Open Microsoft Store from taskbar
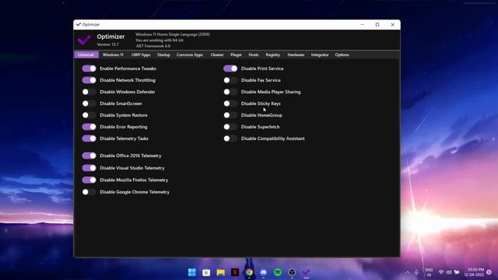This screenshot has width=498, height=280. tap(206, 272)
